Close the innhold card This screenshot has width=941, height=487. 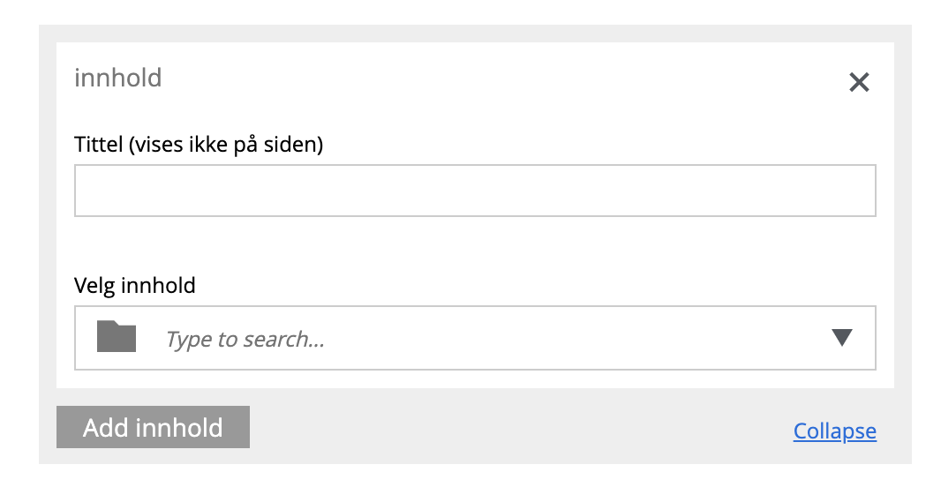[x=859, y=83]
